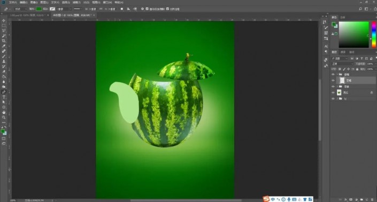Image resolution: width=377 pixels, height=202 pixels.
Task: Select the Eyedropper tool
Action: click(x=4, y=46)
